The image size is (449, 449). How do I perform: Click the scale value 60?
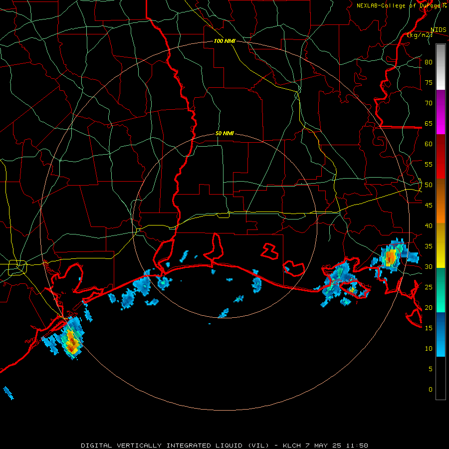pos(429,144)
